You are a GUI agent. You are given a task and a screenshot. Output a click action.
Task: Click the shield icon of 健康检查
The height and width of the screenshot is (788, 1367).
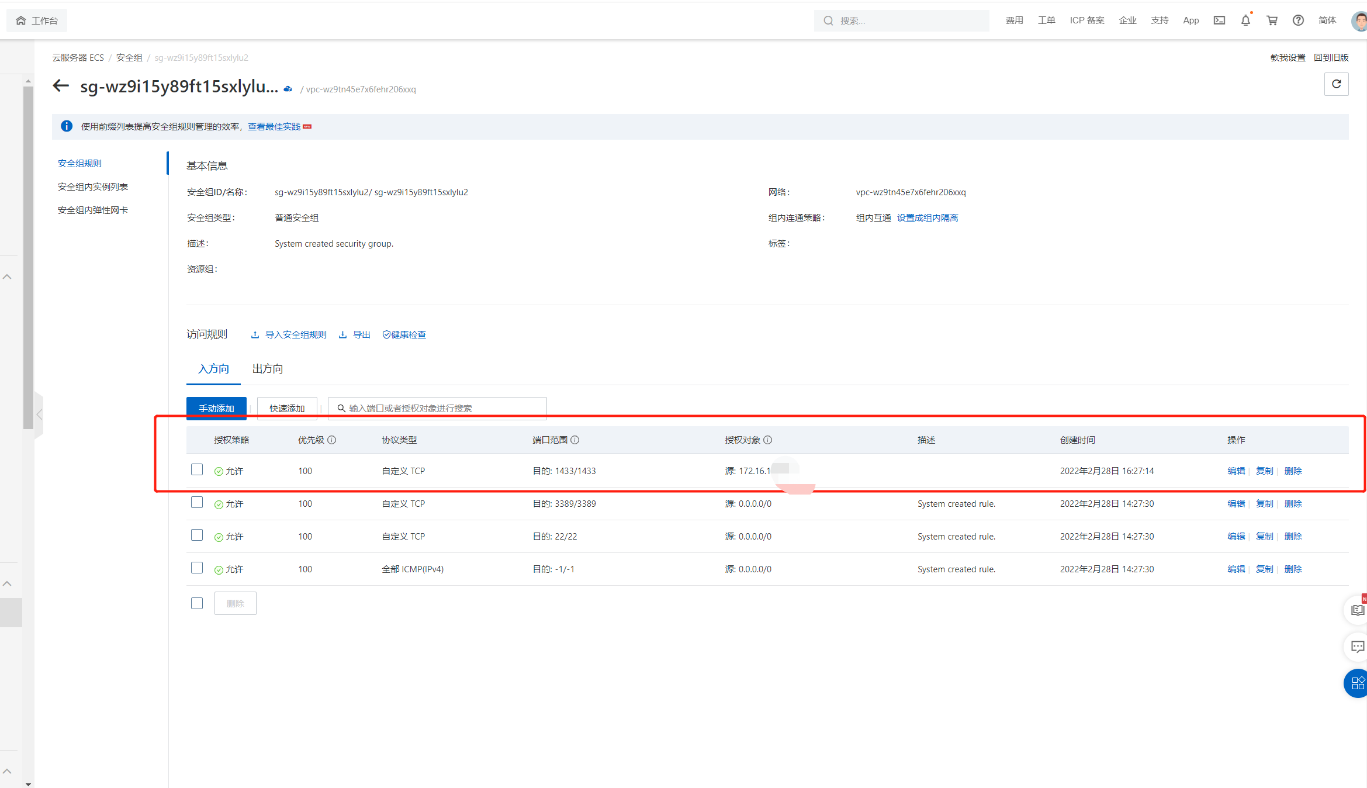386,335
